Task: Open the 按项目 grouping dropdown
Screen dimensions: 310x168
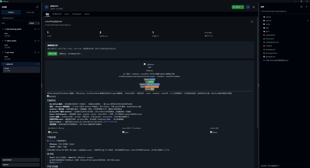Action: pyautogui.click(x=34, y=23)
